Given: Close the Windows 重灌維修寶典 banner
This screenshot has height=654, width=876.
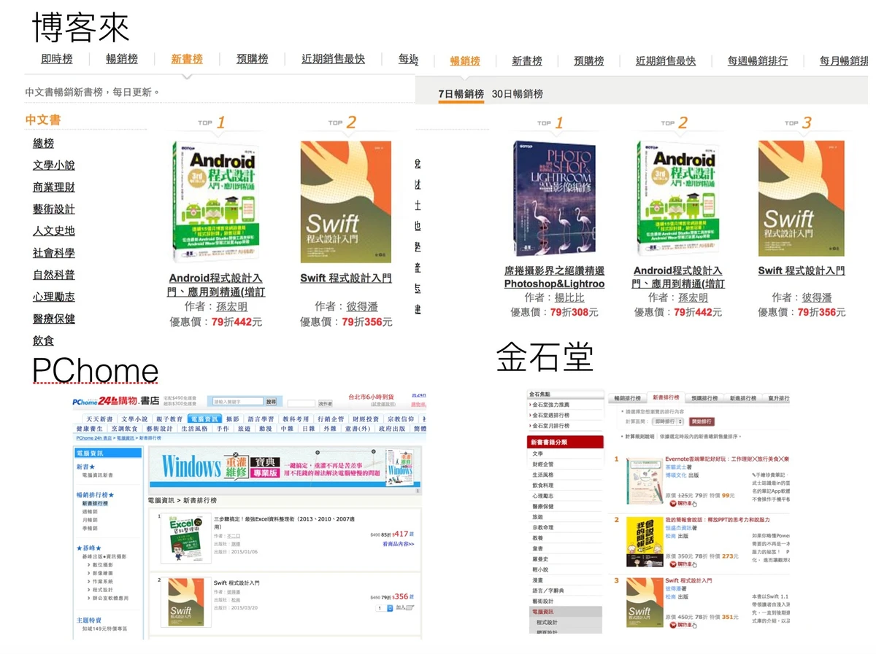Looking at the screenshot, I should coord(235,453).
